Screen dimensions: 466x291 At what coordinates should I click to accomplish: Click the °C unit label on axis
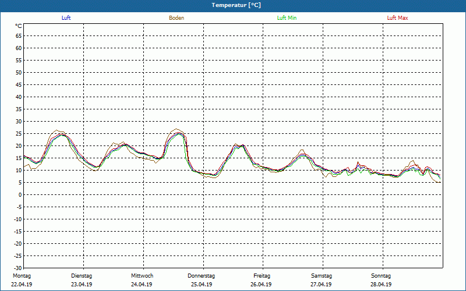point(19,26)
